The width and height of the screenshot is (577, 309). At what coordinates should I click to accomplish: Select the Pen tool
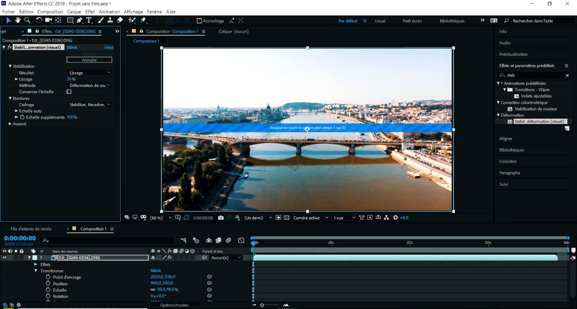80,20
